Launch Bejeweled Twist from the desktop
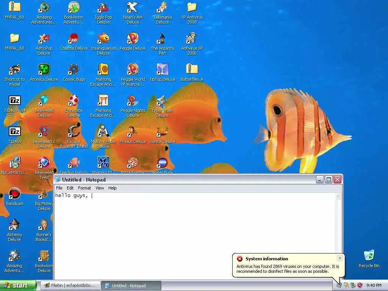This screenshot has width=388, height=291. [44, 168]
